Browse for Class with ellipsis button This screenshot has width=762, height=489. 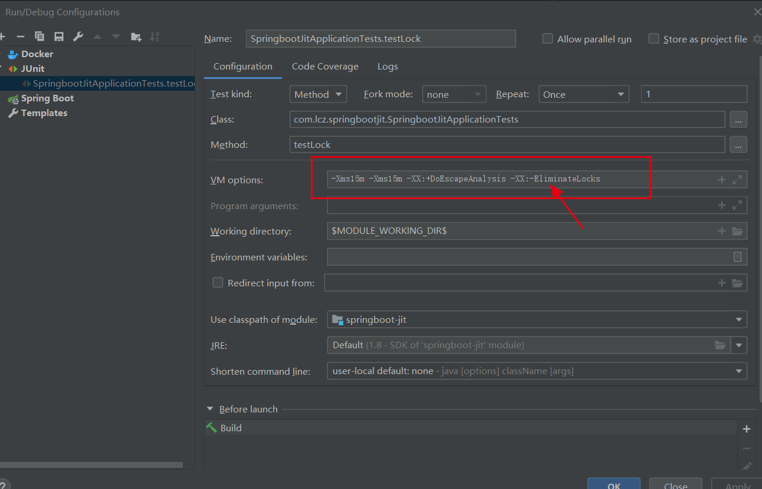(738, 120)
